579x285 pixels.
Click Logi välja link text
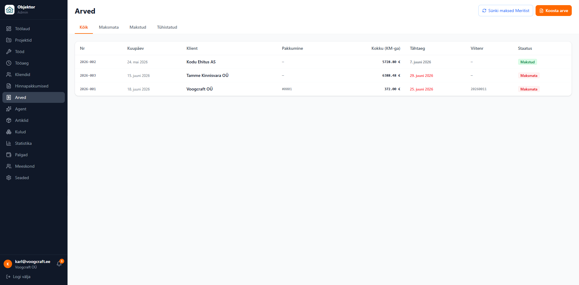point(22,277)
